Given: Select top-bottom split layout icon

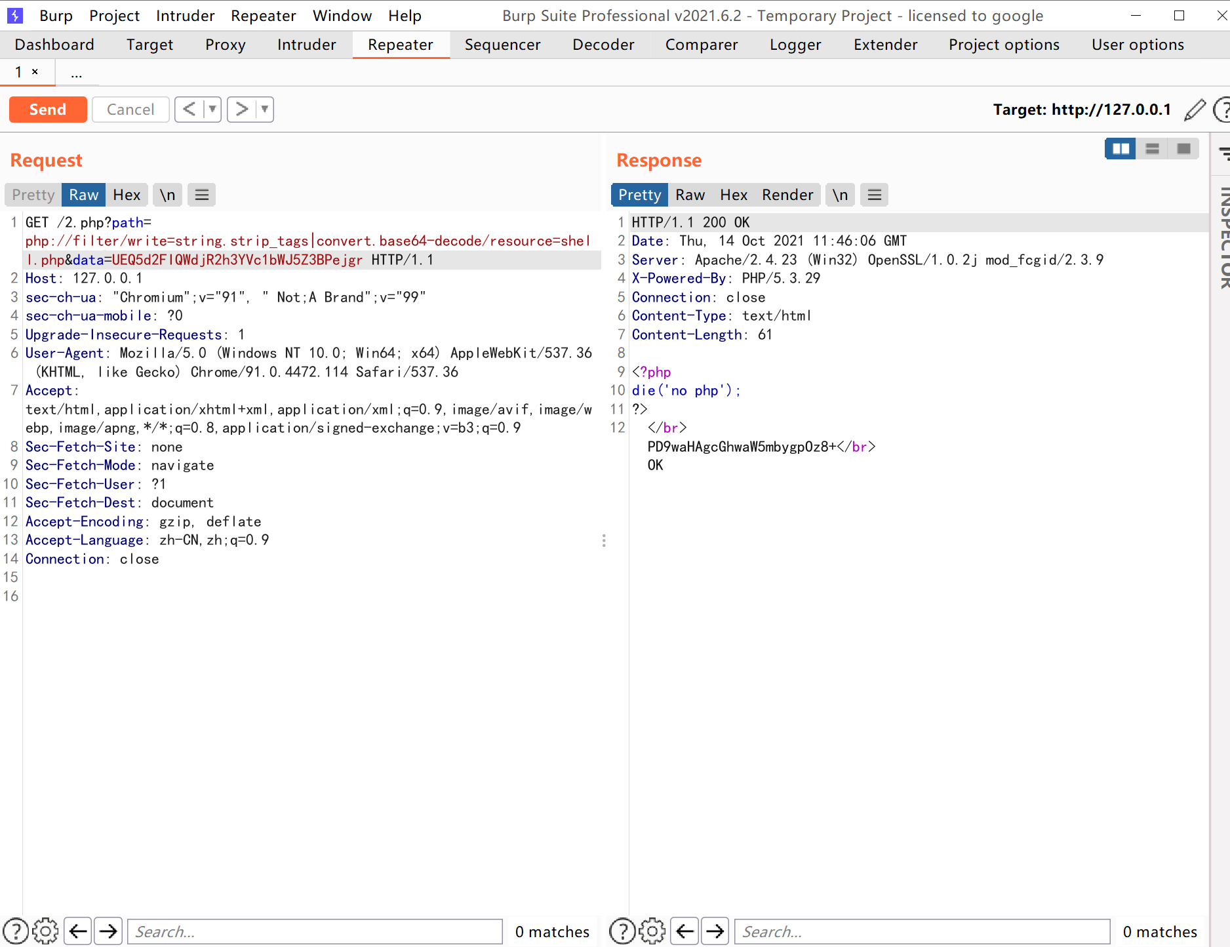Looking at the screenshot, I should [1152, 149].
